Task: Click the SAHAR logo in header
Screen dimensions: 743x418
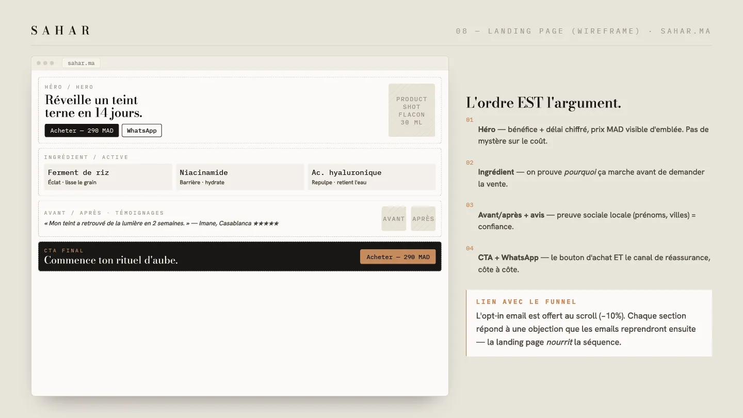Action: tap(61, 30)
